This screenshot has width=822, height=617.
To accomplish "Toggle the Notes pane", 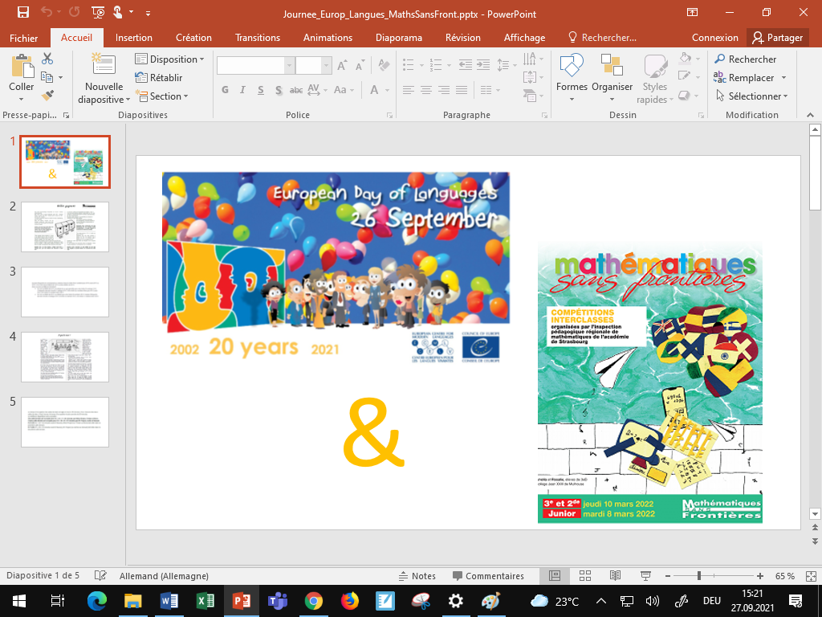I will (x=417, y=576).
